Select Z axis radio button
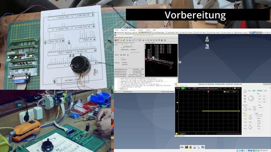The width and height of the screenshot is (271, 152). coord(130,45)
